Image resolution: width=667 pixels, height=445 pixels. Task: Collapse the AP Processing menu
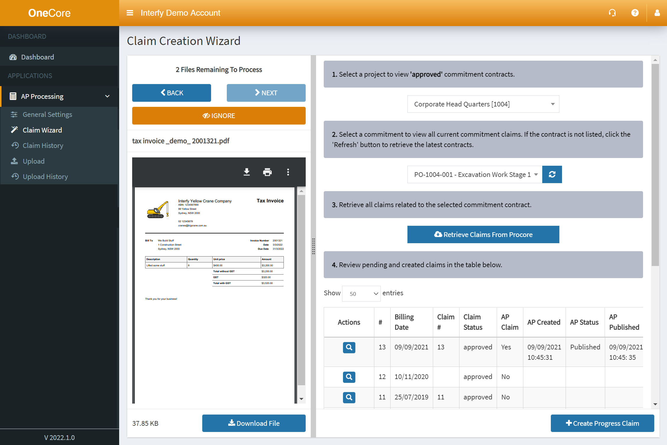(x=107, y=96)
